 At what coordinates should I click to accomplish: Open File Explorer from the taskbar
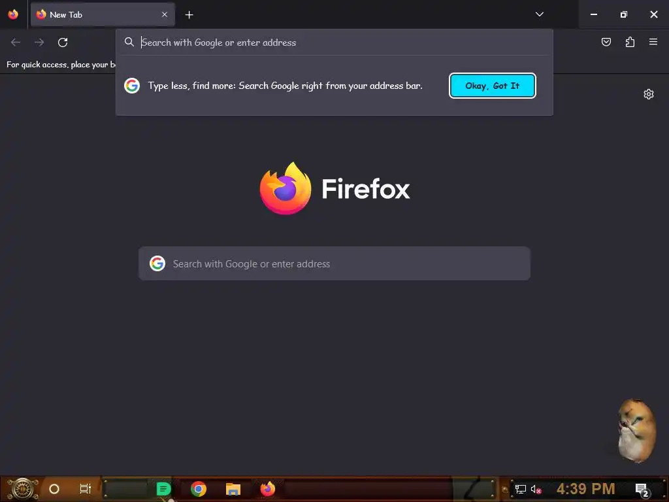(x=233, y=489)
